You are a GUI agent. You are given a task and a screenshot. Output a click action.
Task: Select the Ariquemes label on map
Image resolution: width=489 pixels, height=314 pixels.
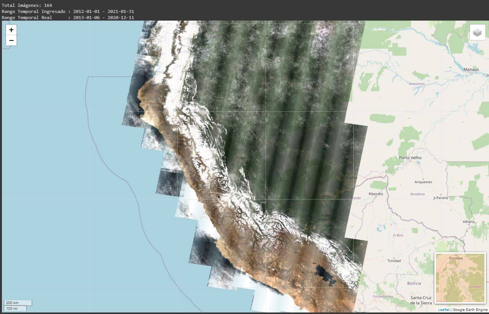(423, 182)
